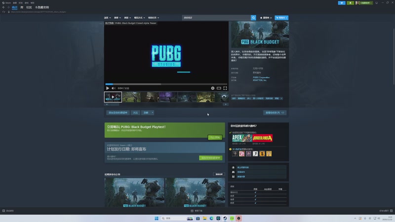The width and height of the screenshot is (395, 222).
Task: Click the add game plus icon at the bottom-left
Action: [x=3, y=211]
